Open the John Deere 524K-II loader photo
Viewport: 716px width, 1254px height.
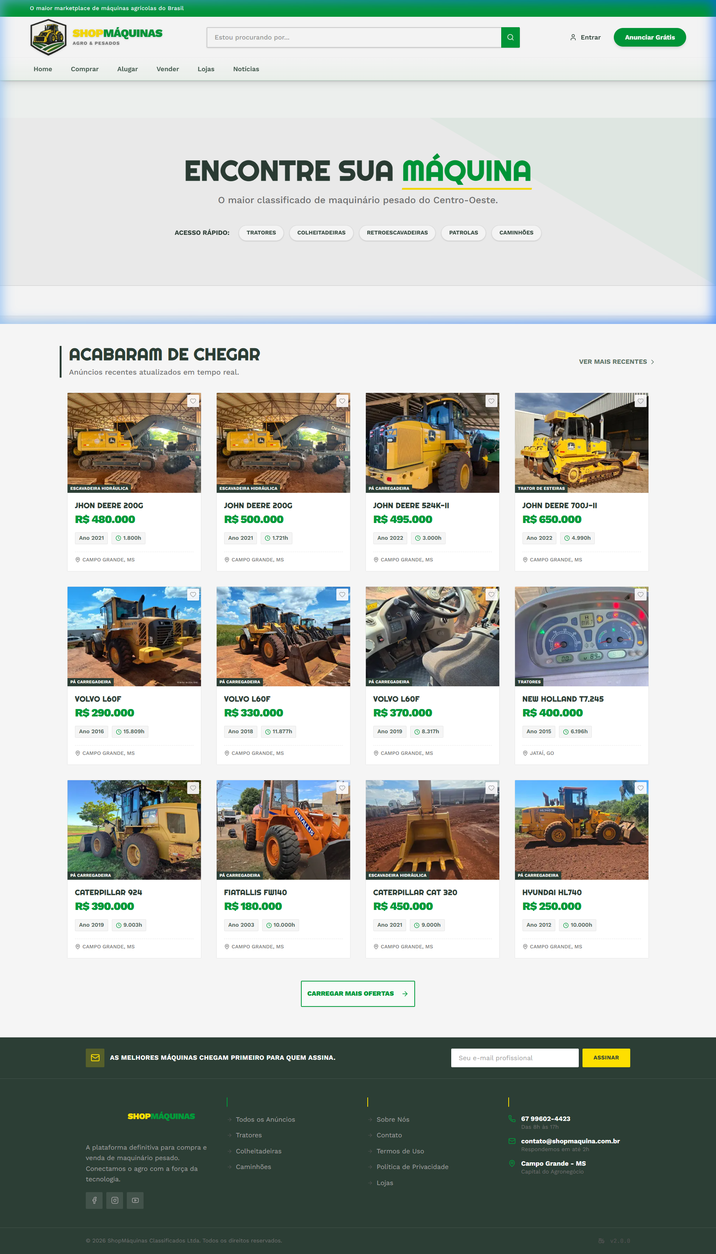pos(432,442)
